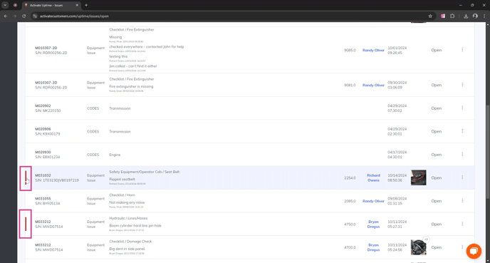490x263 pixels.
Task: Click the Ripped seatbelt description
Action: [122, 179]
